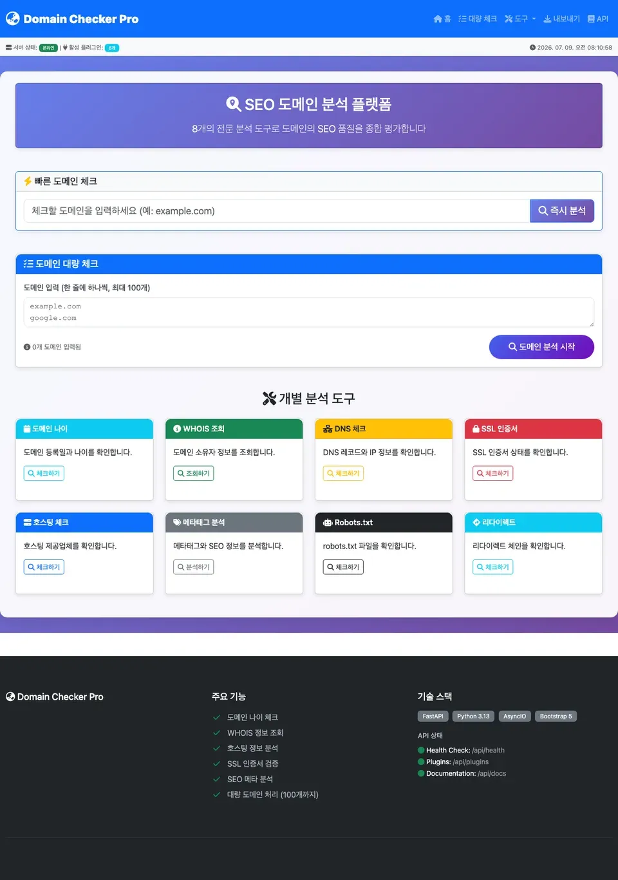Click the checkmark beside 도메인 나이 체크
618x880 pixels.
click(217, 717)
